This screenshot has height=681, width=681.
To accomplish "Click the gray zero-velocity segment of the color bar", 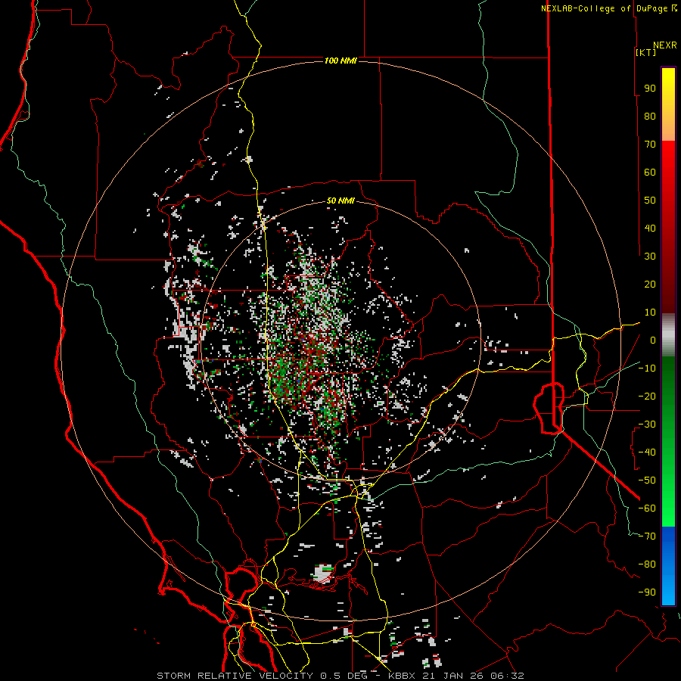I will pyautogui.click(x=668, y=335).
